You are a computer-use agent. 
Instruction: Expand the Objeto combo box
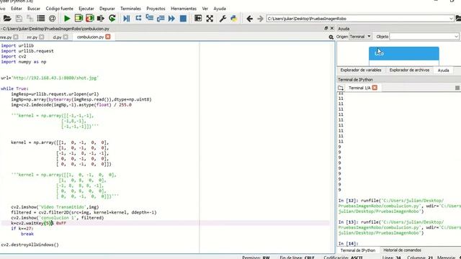456,37
